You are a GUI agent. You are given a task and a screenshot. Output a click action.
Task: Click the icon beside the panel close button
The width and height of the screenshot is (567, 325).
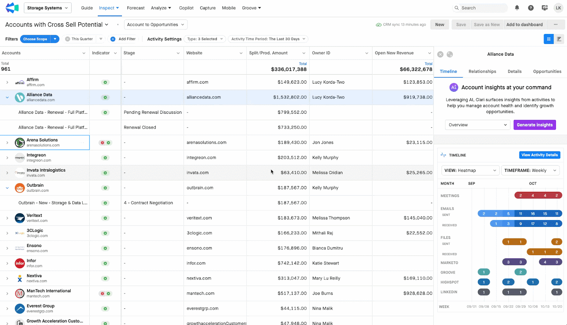point(450,54)
